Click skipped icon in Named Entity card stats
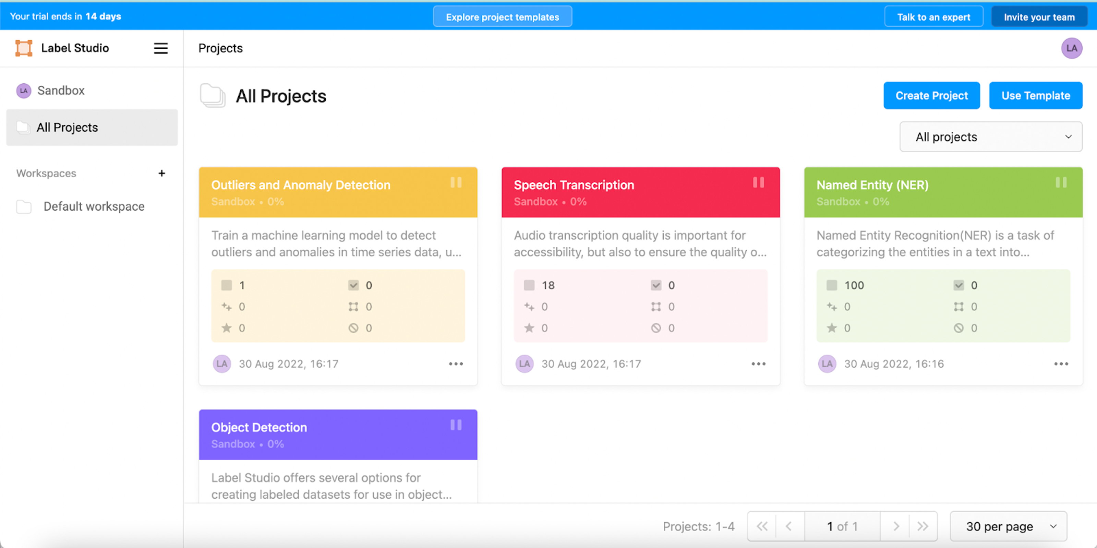The width and height of the screenshot is (1097, 548). click(x=958, y=328)
